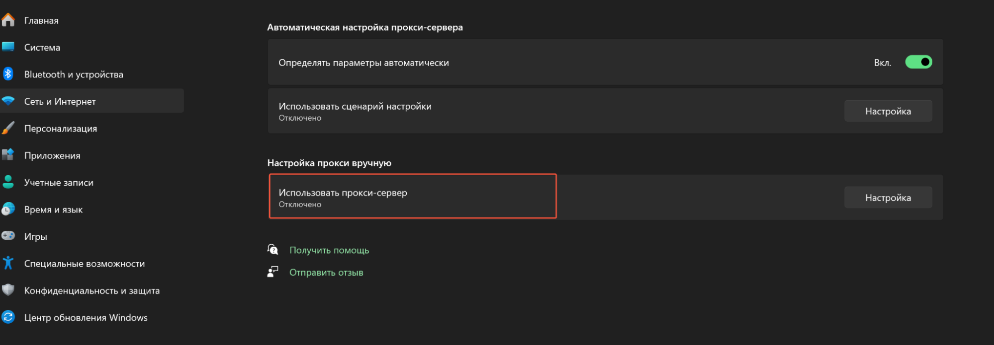Screen dimensions: 994x345
Task: Click the Bluetooth icon in sidebar
Action: pyautogui.click(x=8, y=74)
